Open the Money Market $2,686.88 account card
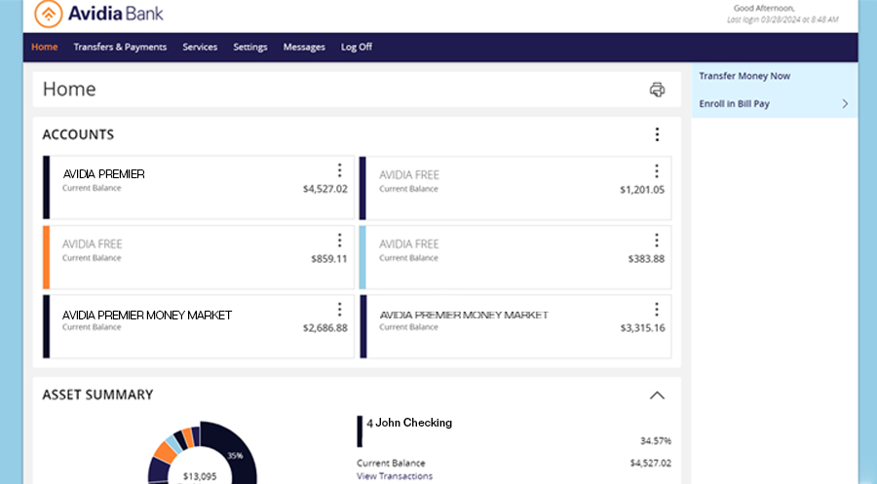The height and width of the screenshot is (484, 877). tap(199, 326)
